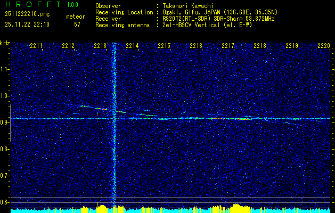Click the 2511222210.png filename
Image resolution: width=335 pixels, height=213 pixels.
pyautogui.click(x=27, y=14)
